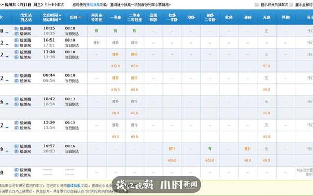Click 一等座 column header

115,17
